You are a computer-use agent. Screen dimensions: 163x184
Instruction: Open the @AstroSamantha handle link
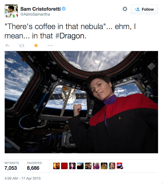tap(35, 14)
